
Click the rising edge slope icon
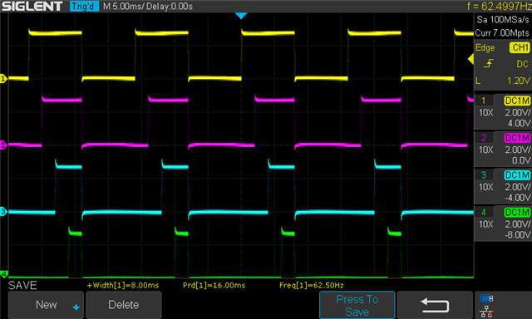coord(488,63)
